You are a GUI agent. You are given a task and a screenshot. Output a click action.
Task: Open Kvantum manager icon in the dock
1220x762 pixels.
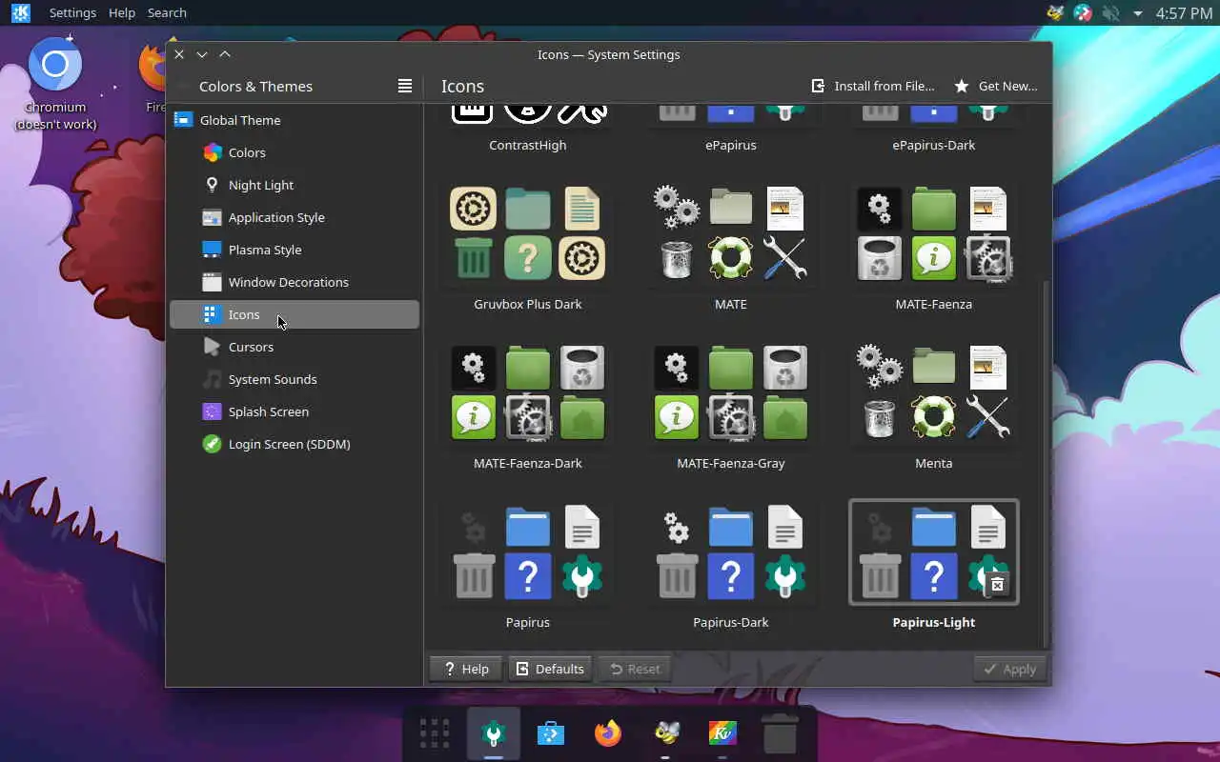pos(722,733)
